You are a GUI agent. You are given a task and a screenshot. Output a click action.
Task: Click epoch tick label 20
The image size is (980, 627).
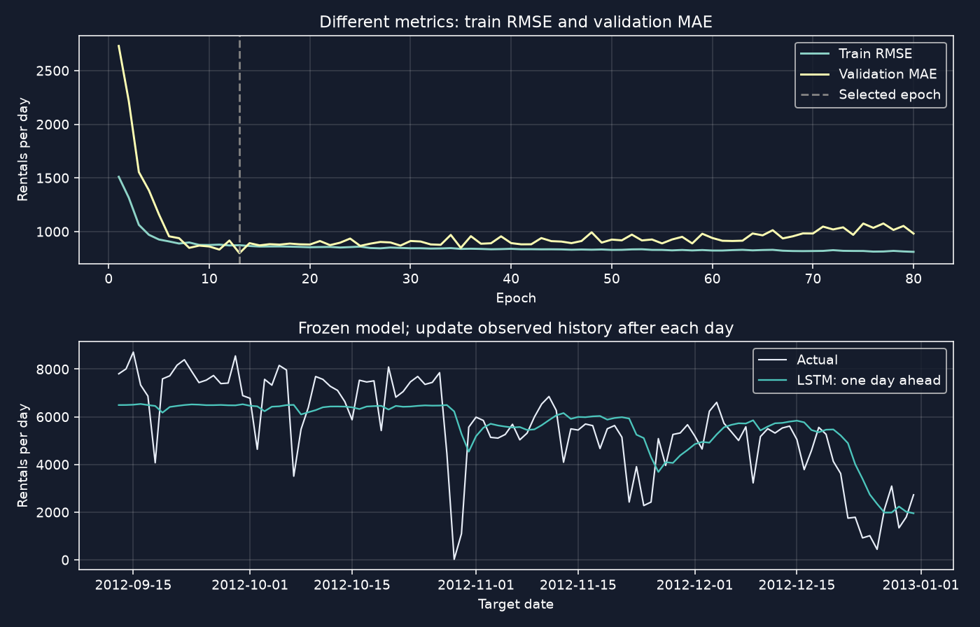tap(309, 279)
